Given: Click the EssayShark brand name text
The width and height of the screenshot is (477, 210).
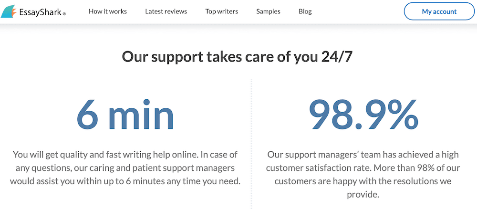Looking at the screenshot, I should click(x=40, y=12).
